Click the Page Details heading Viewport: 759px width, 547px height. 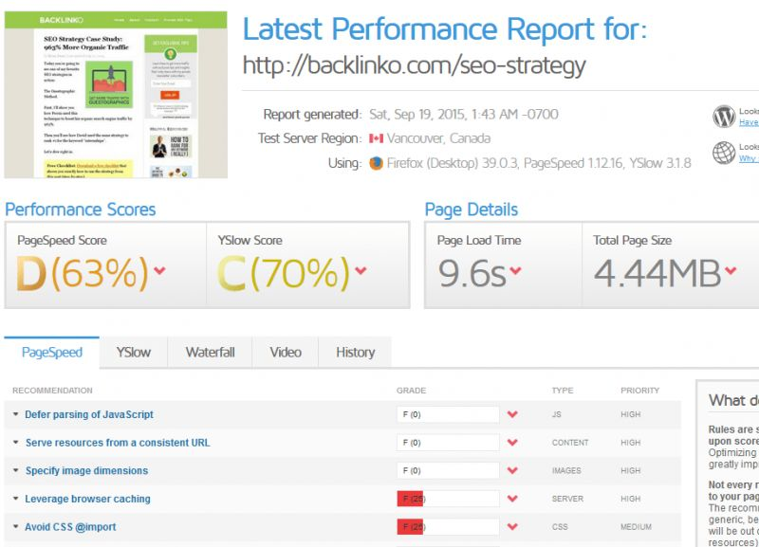click(472, 210)
